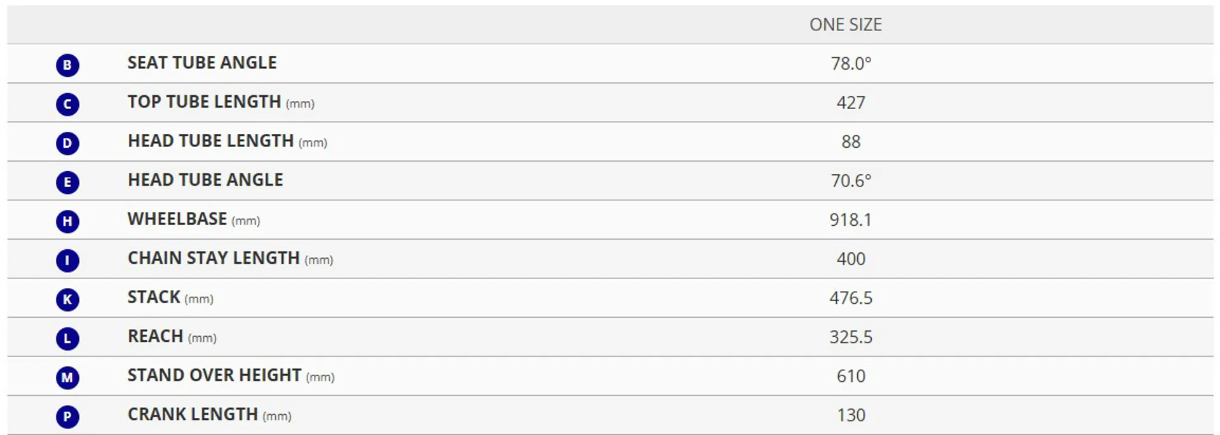
Task: Select the D badge beside Head Tube Length
Action: click(67, 143)
